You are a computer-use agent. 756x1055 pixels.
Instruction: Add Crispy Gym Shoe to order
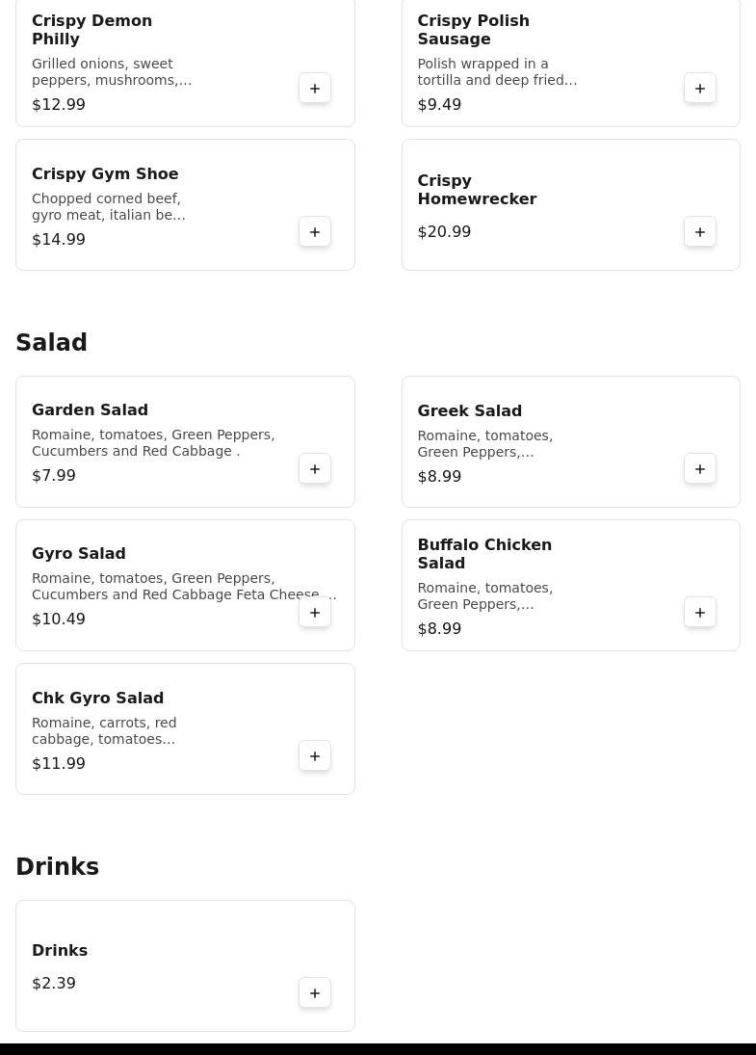(x=315, y=231)
